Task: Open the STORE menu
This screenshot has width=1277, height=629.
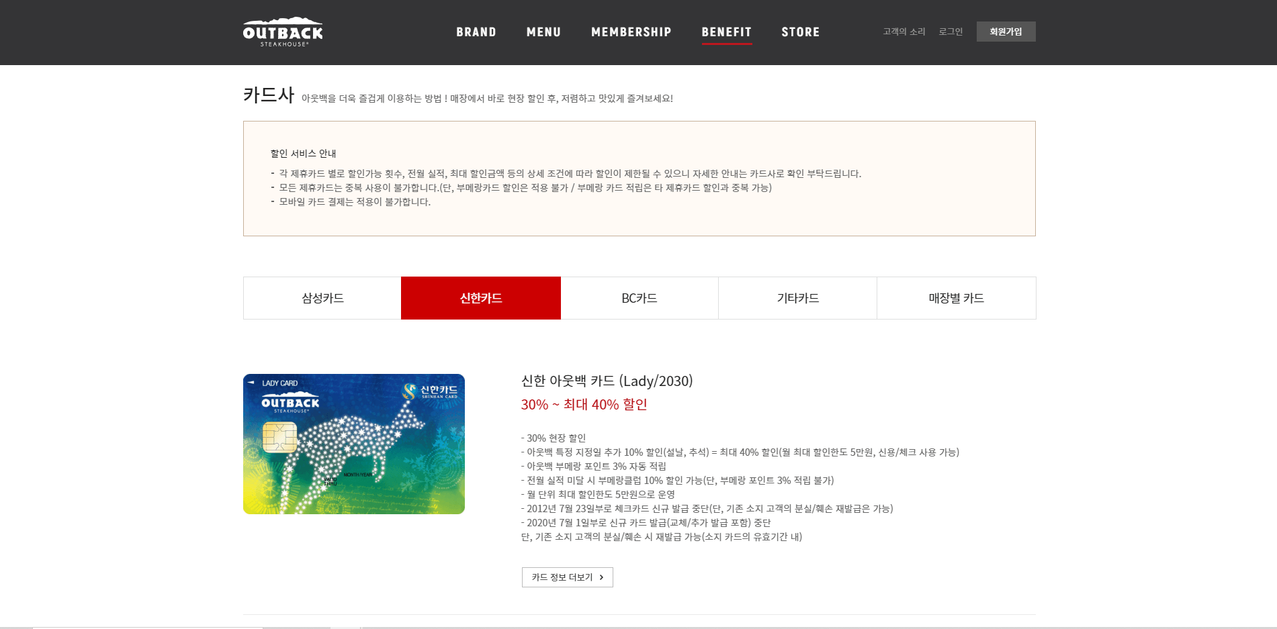Action: coord(800,32)
